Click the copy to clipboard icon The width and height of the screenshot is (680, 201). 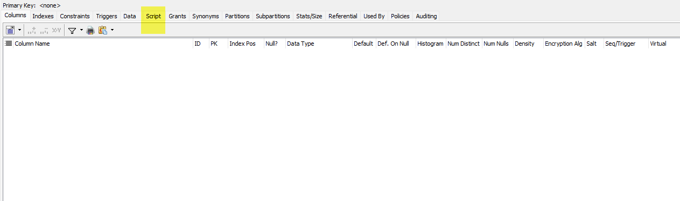(x=103, y=31)
